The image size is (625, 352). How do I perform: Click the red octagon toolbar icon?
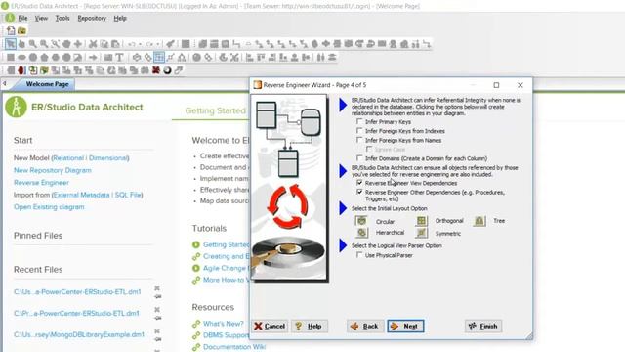coord(21,70)
